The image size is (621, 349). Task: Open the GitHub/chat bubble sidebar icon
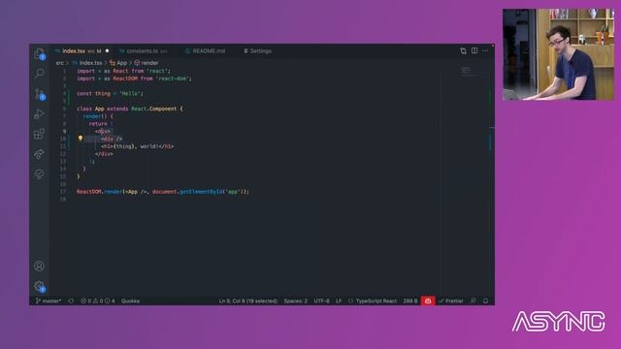(x=39, y=174)
